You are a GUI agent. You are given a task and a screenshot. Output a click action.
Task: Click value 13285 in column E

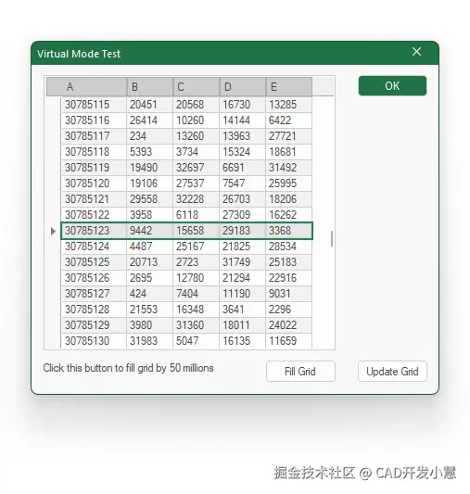[x=288, y=105]
